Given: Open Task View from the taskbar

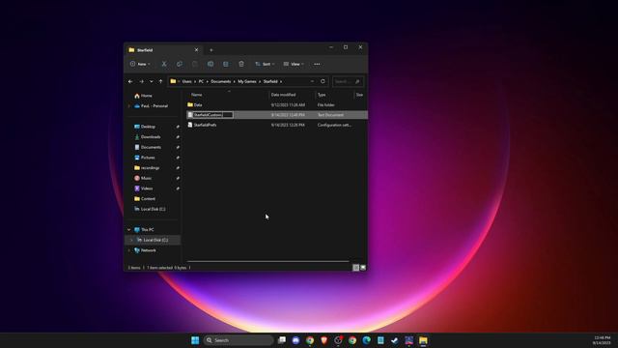Looking at the screenshot, I should 281,340.
